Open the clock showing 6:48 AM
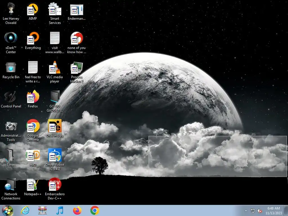This screenshot has width=288, height=216. click(274, 211)
